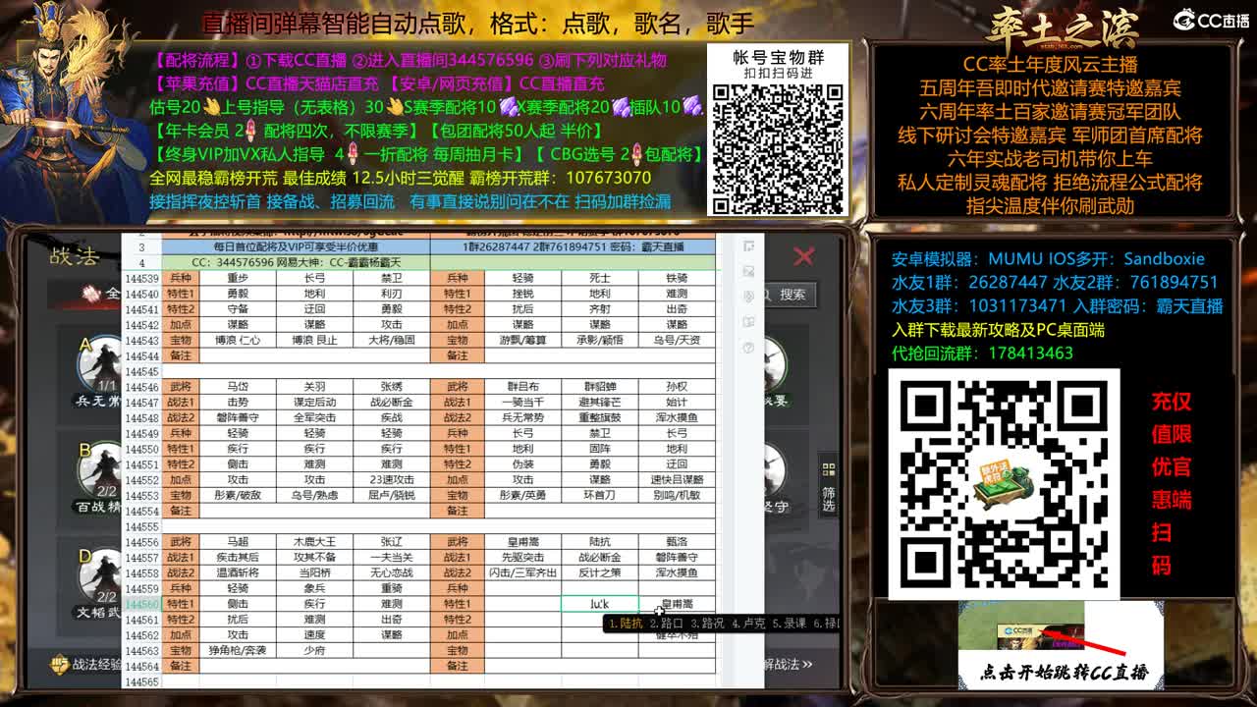Click the active cell containing lu'k
The width and height of the screenshot is (1257, 707).
tap(599, 604)
